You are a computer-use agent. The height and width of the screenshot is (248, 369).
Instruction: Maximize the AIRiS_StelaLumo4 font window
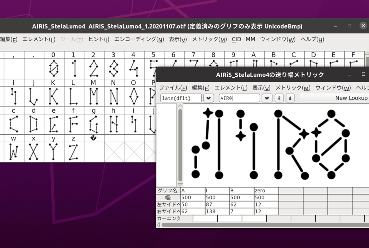pos(349,26)
